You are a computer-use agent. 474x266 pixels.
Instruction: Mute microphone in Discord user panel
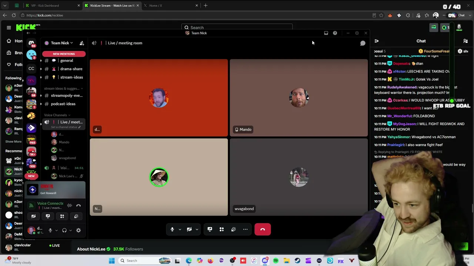[50, 231]
